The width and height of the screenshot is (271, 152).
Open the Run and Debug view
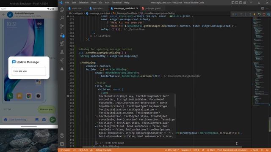[62, 35]
